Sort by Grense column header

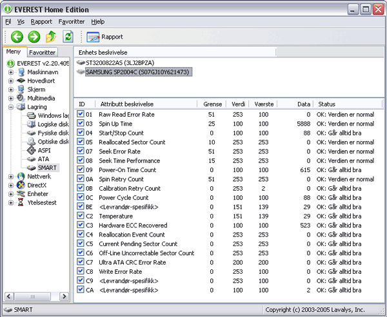(x=212, y=104)
